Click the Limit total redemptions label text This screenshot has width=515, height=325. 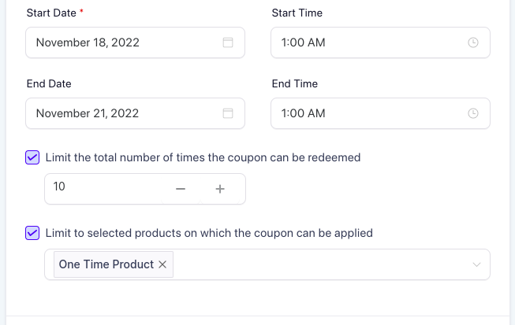coord(203,157)
